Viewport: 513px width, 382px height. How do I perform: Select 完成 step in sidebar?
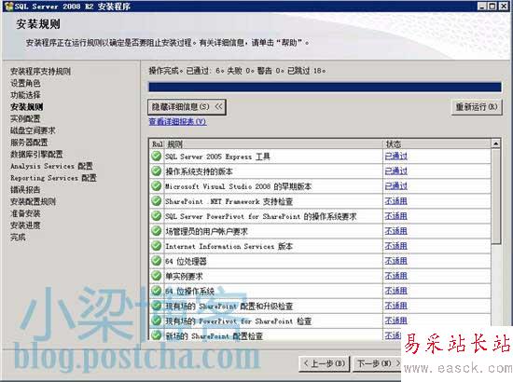click(18, 237)
